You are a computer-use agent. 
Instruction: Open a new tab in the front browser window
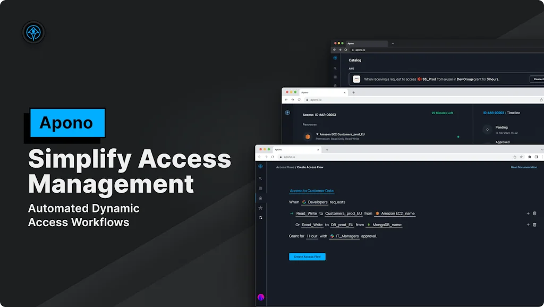[327, 150]
